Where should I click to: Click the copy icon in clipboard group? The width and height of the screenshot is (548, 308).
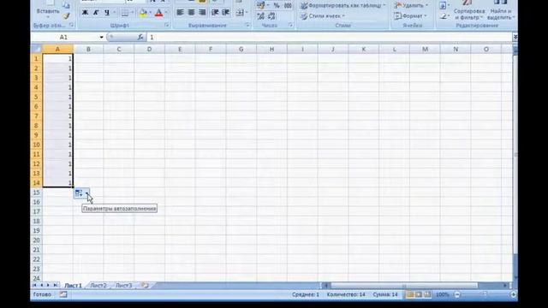click(66, 5)
